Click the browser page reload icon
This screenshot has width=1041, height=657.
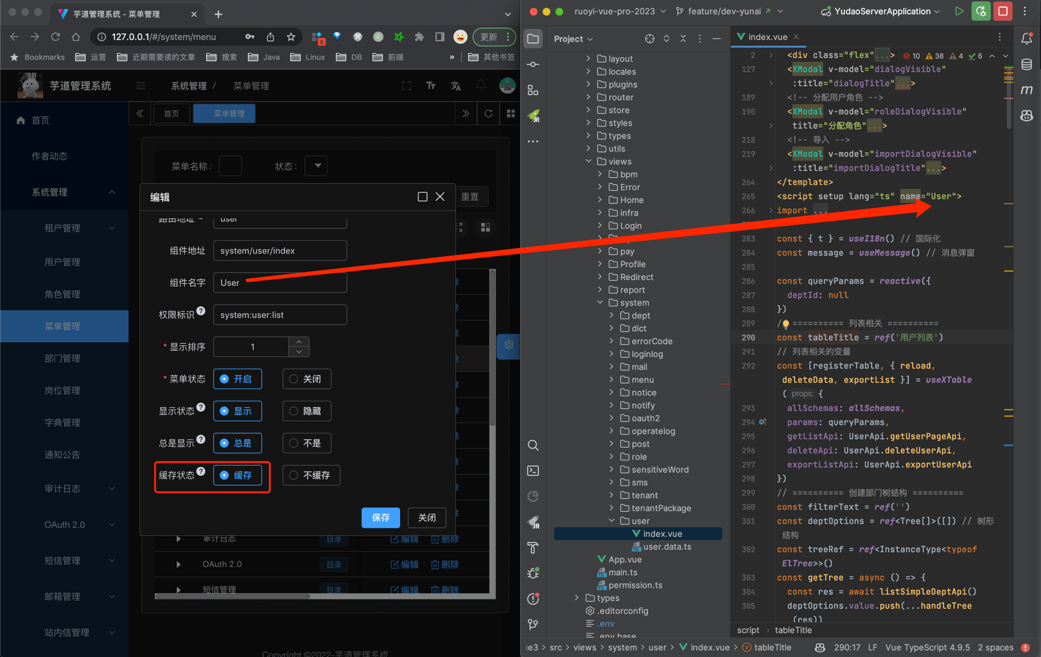(55, 37)
